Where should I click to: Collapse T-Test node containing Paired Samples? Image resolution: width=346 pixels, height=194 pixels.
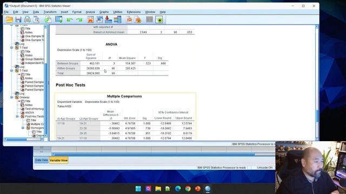coord(12,71)
